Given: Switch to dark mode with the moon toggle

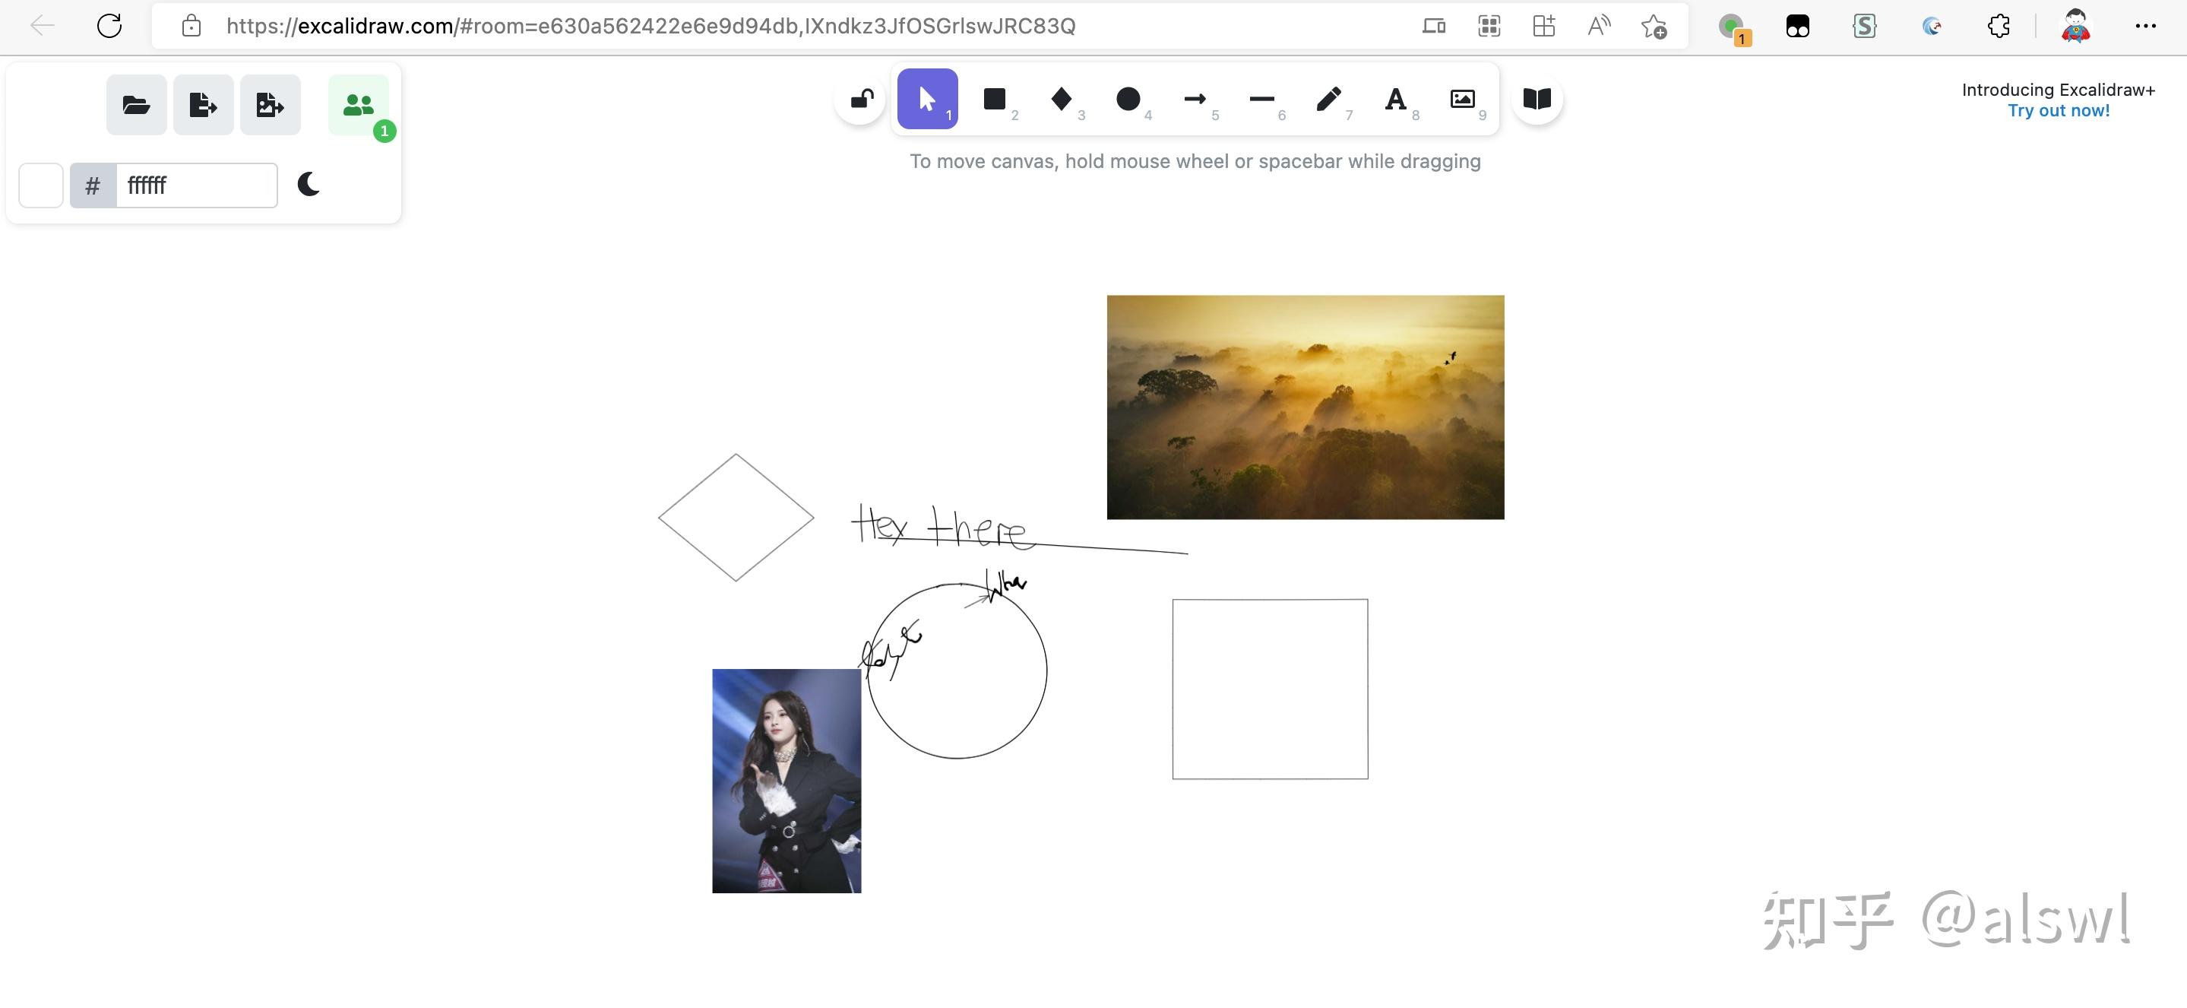Looking at the screenshot, I should click(x=309, y=184).
